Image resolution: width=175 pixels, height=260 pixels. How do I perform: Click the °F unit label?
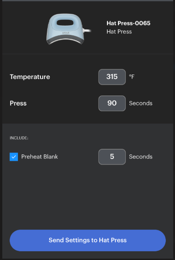[x=132, y=77]
